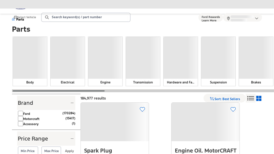Check the Accessory brand checkbox
The width and height of the screenshot is (274, 154).
pos(21,124)
